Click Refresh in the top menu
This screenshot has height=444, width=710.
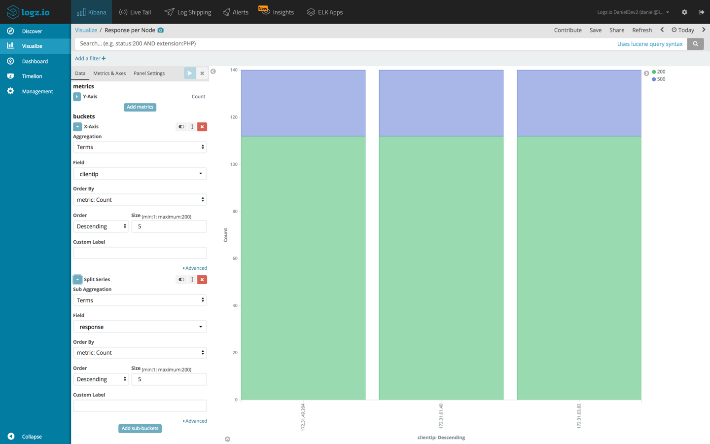tap(642, 30)
